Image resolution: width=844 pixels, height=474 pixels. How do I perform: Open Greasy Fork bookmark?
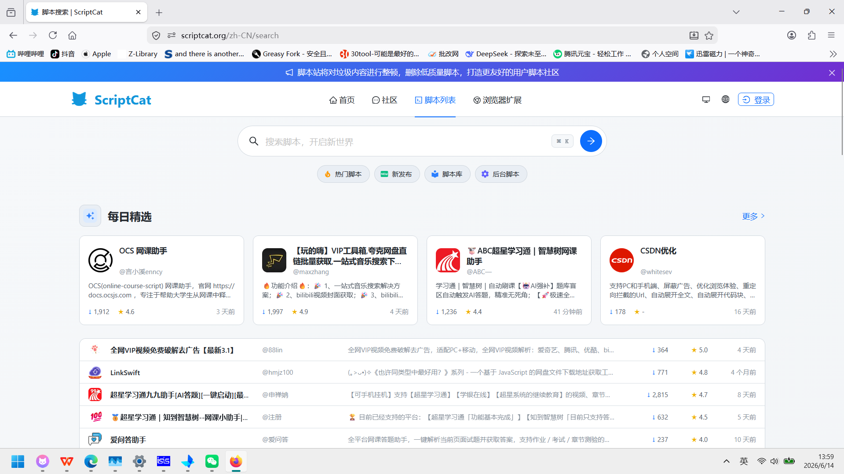(292, 54)
